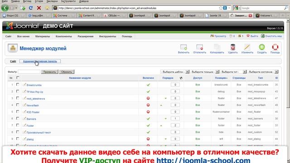The width and height of the screenshot is (290, 163).
Task: Stop loading with the red X icon
Action: 39,8
